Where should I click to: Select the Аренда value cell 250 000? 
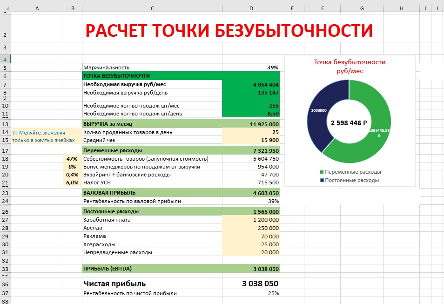click(251, 228)
